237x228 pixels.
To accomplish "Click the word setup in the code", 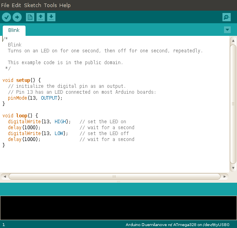I will click(23, 80).
